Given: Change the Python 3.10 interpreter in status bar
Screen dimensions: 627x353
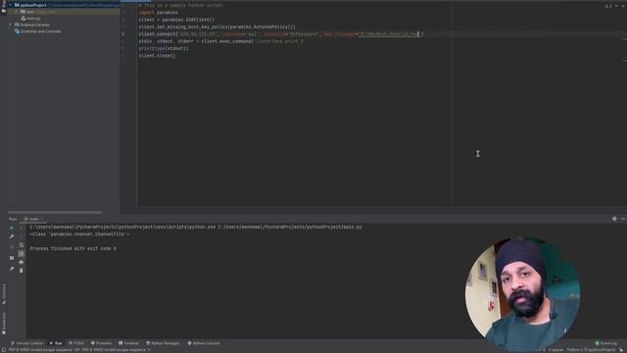Looking at the screenshot, I should tap(591, 350).
